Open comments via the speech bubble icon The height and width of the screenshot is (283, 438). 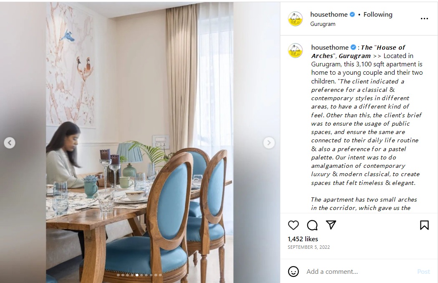[x=312, y=225]
